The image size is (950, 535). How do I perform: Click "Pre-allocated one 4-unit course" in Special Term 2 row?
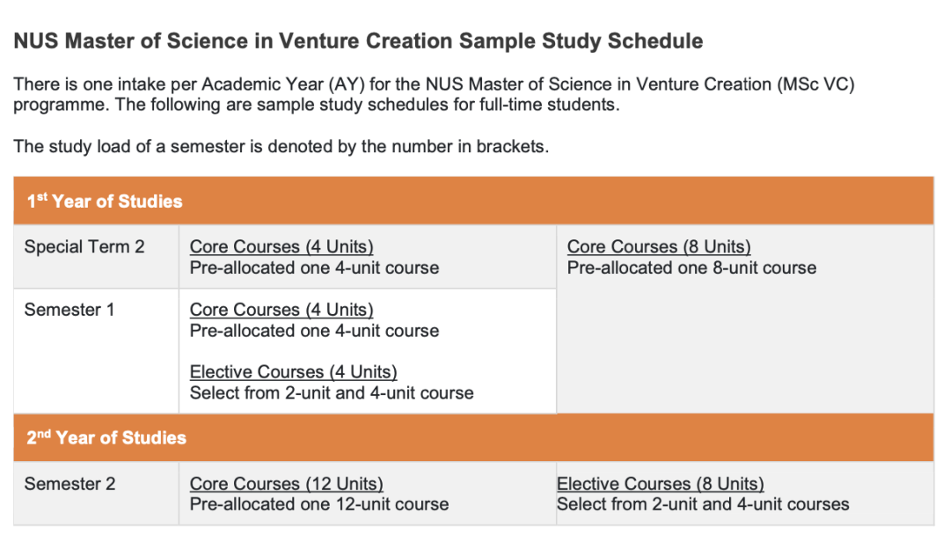tap(314, 267)
